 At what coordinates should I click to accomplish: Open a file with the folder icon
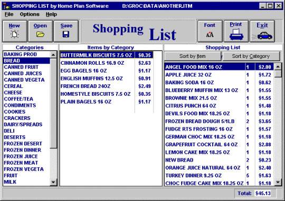coord(40,34)
